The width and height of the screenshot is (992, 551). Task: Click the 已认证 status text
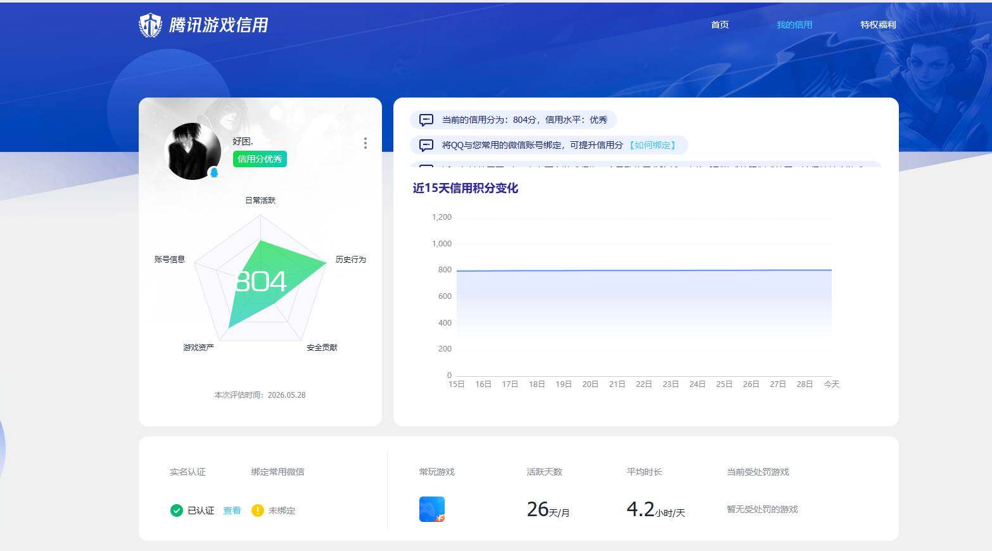coord(201,510)
